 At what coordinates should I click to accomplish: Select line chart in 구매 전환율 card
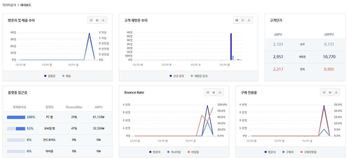330,92
